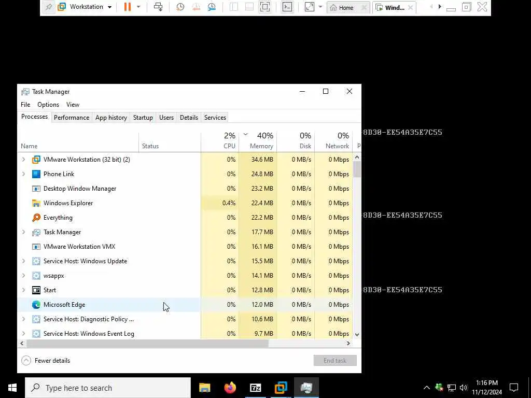Viewport: 531px width, 398px height.
Task: Open the Users tab
Action: coord(166,118)
